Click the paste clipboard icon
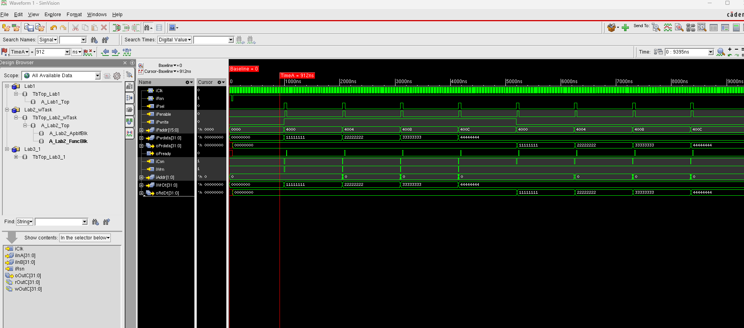 tap(95, 28)
